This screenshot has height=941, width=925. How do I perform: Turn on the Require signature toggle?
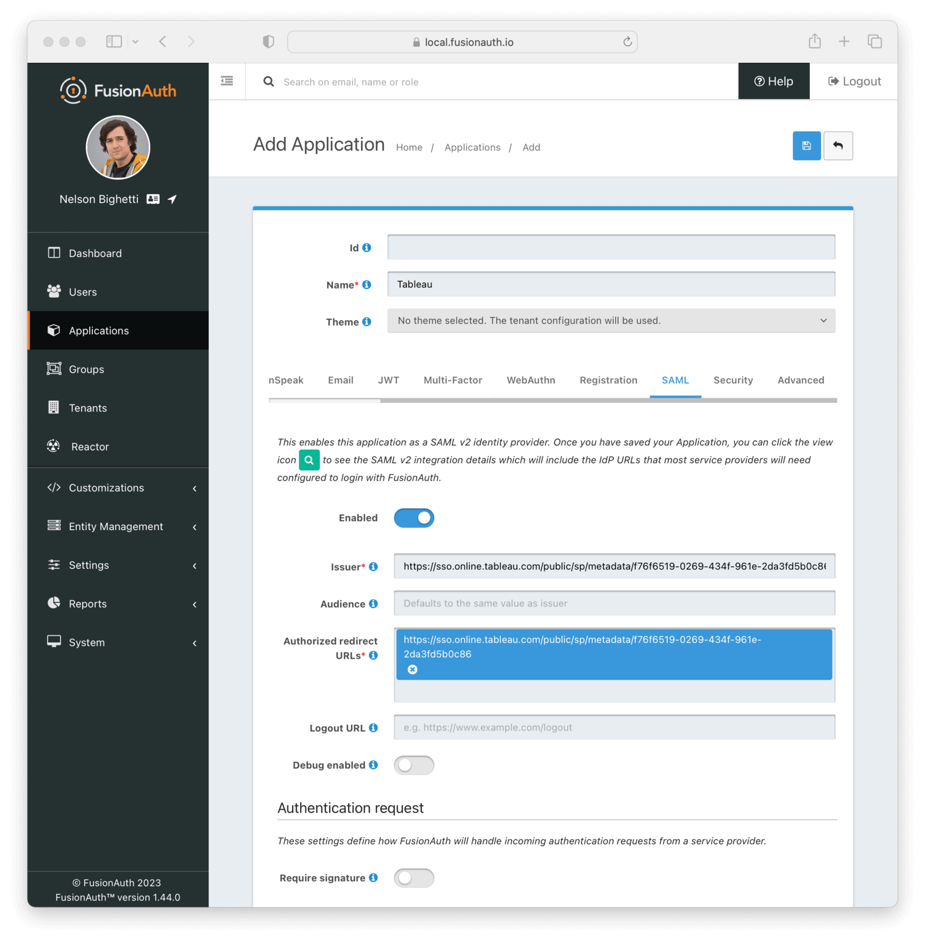pos(414,878)
